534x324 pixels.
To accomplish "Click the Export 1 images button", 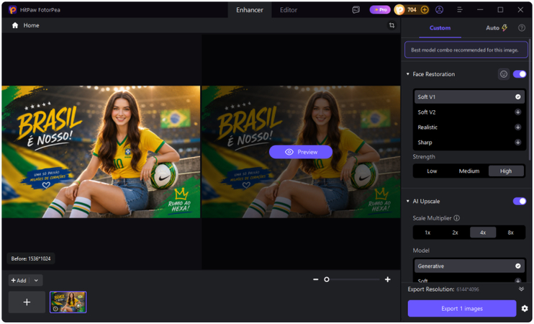I will 462,308.
